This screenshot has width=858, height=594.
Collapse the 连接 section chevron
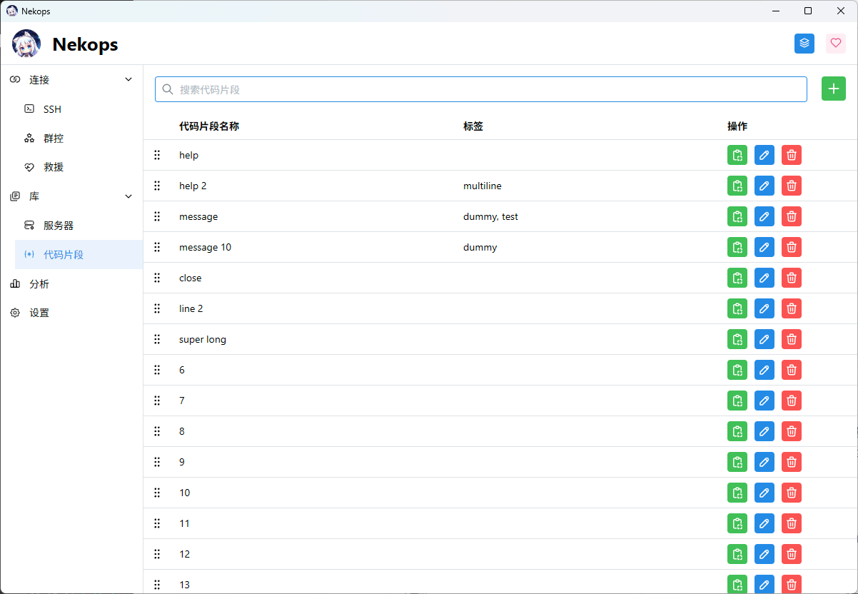point(128,80)
